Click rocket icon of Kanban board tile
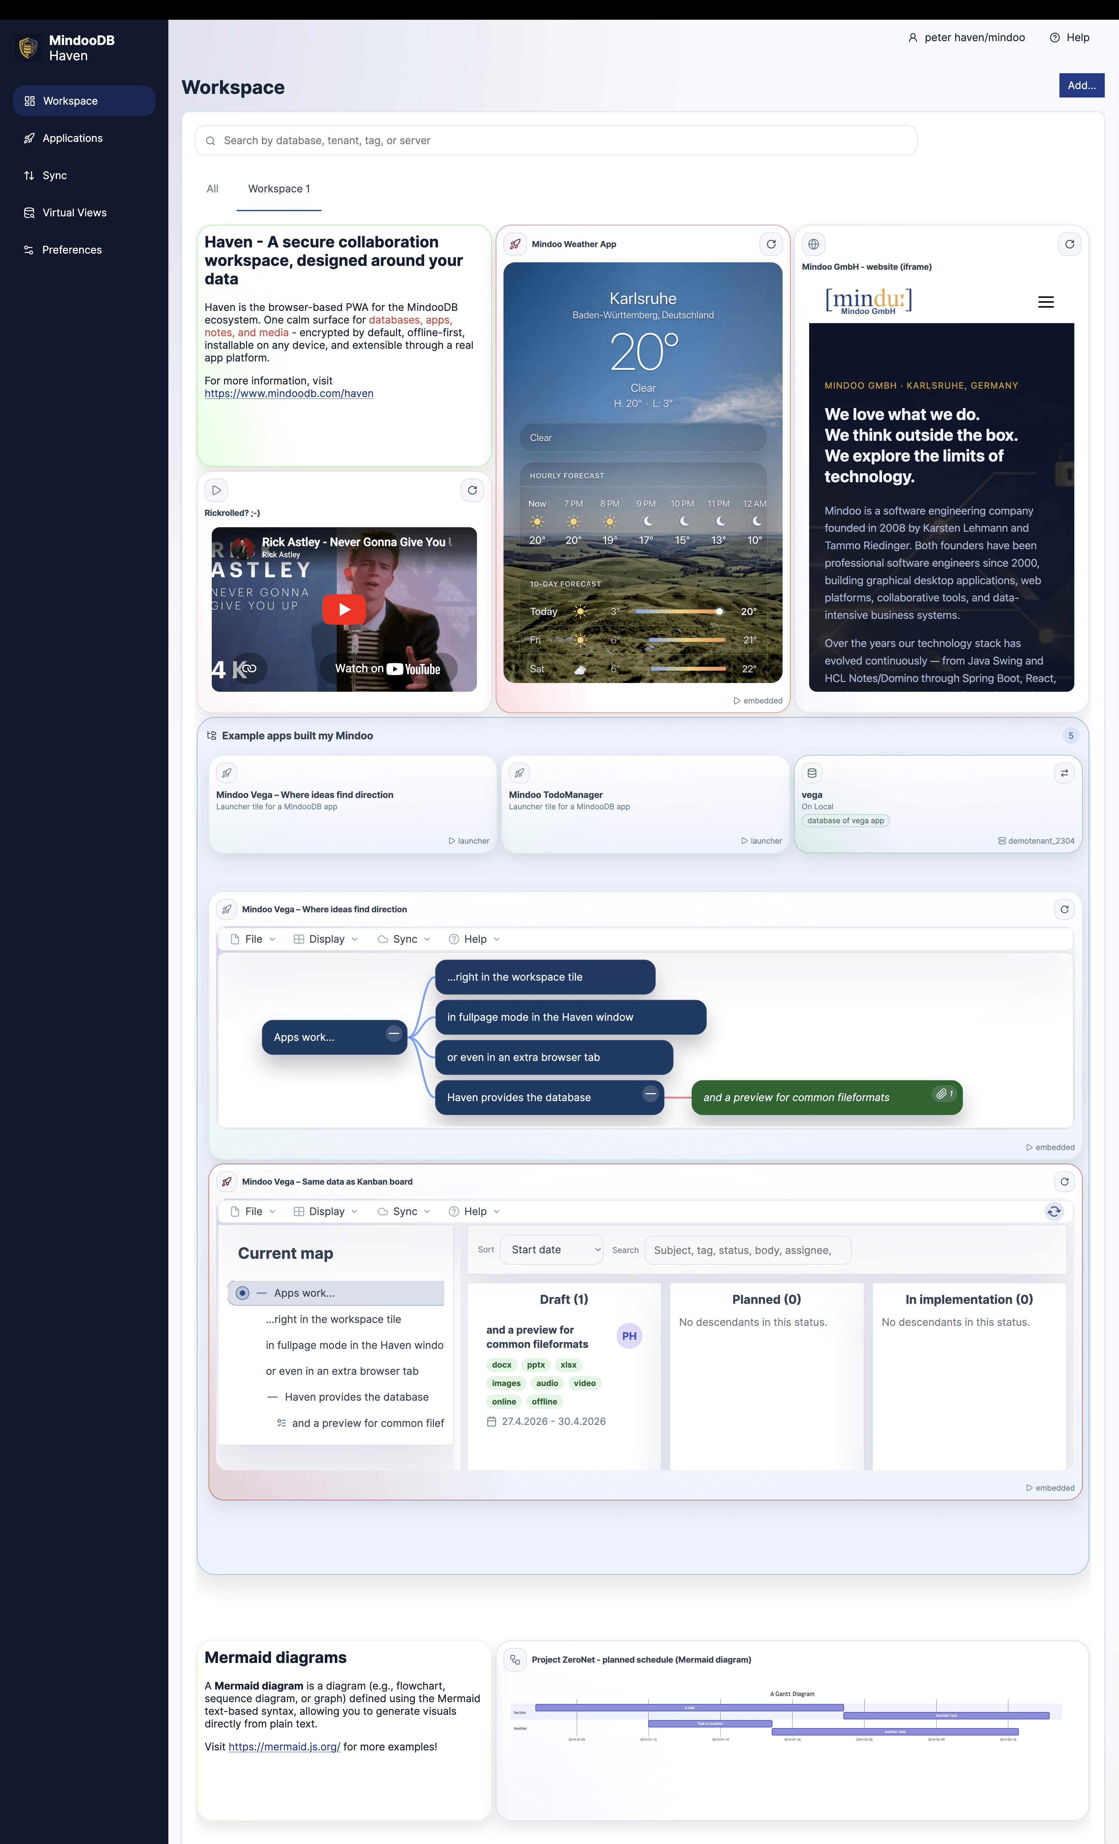This screenshot has height=1844, width=1119. 227,1182
